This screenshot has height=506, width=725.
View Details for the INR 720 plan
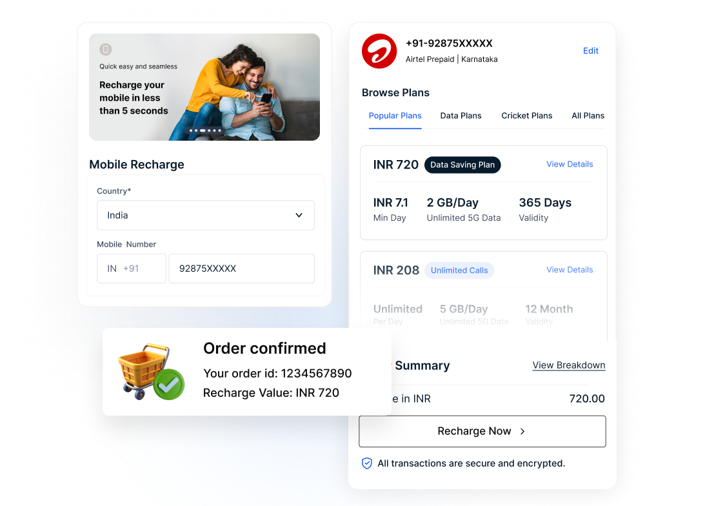coord(570,164)
